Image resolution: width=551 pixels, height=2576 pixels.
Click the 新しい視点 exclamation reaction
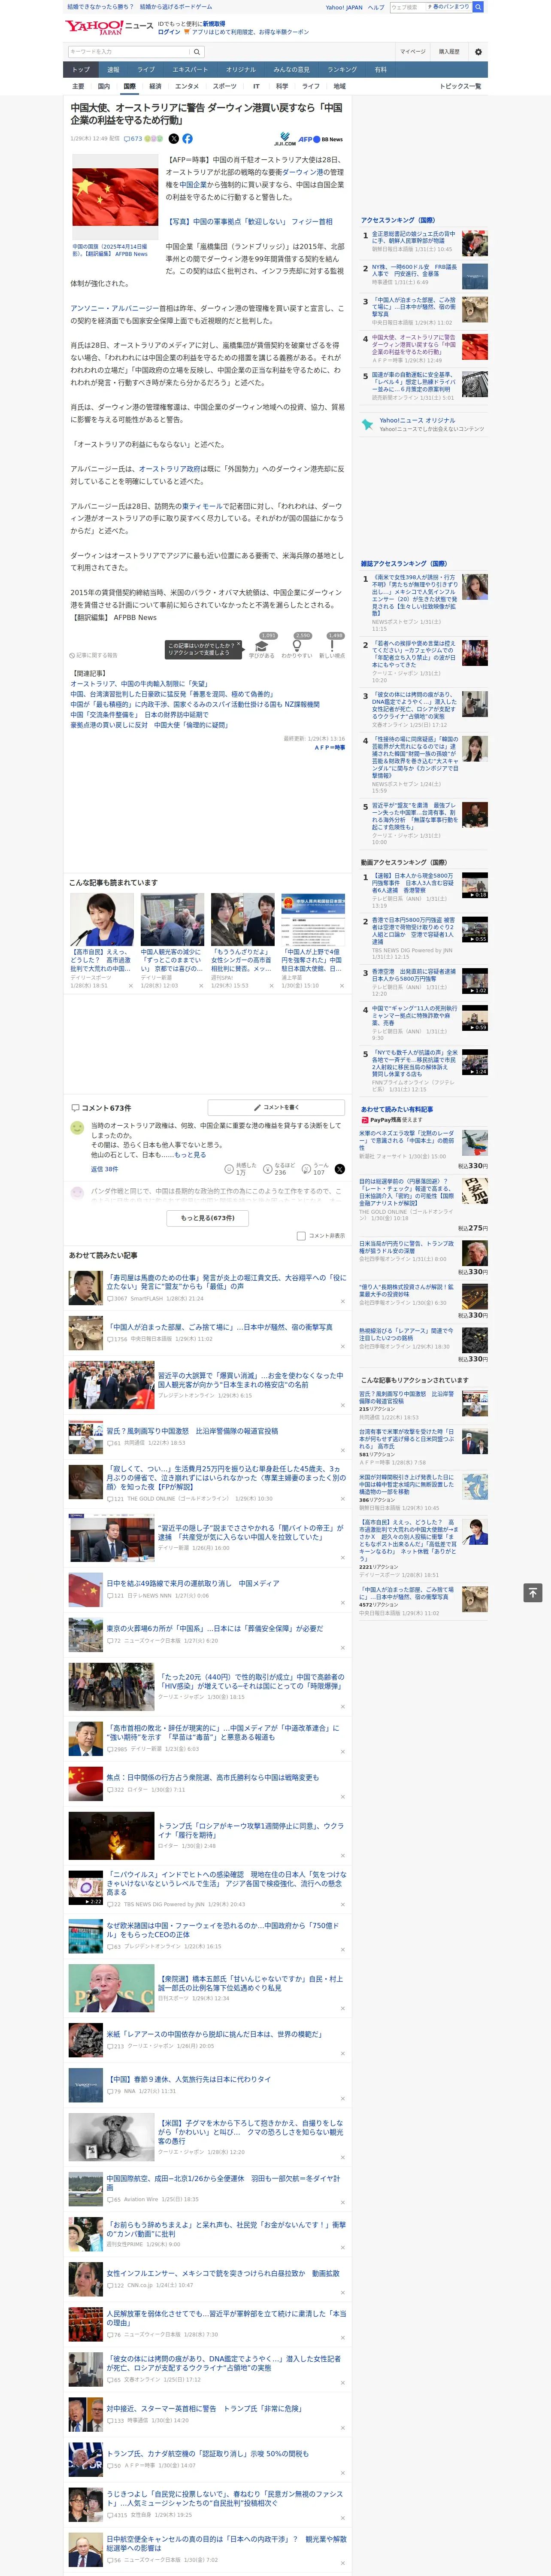332,646
